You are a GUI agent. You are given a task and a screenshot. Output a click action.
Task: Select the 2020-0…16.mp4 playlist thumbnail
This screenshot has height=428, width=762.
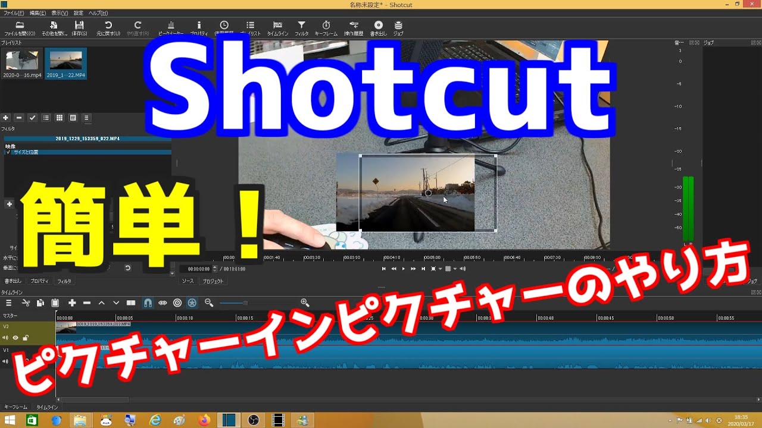pyautogui.click(x=22, y=62)
